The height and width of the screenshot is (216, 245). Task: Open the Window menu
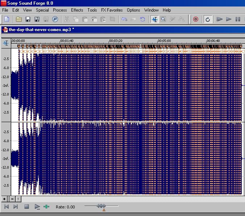pyautogui.click(x=151, y=10)
